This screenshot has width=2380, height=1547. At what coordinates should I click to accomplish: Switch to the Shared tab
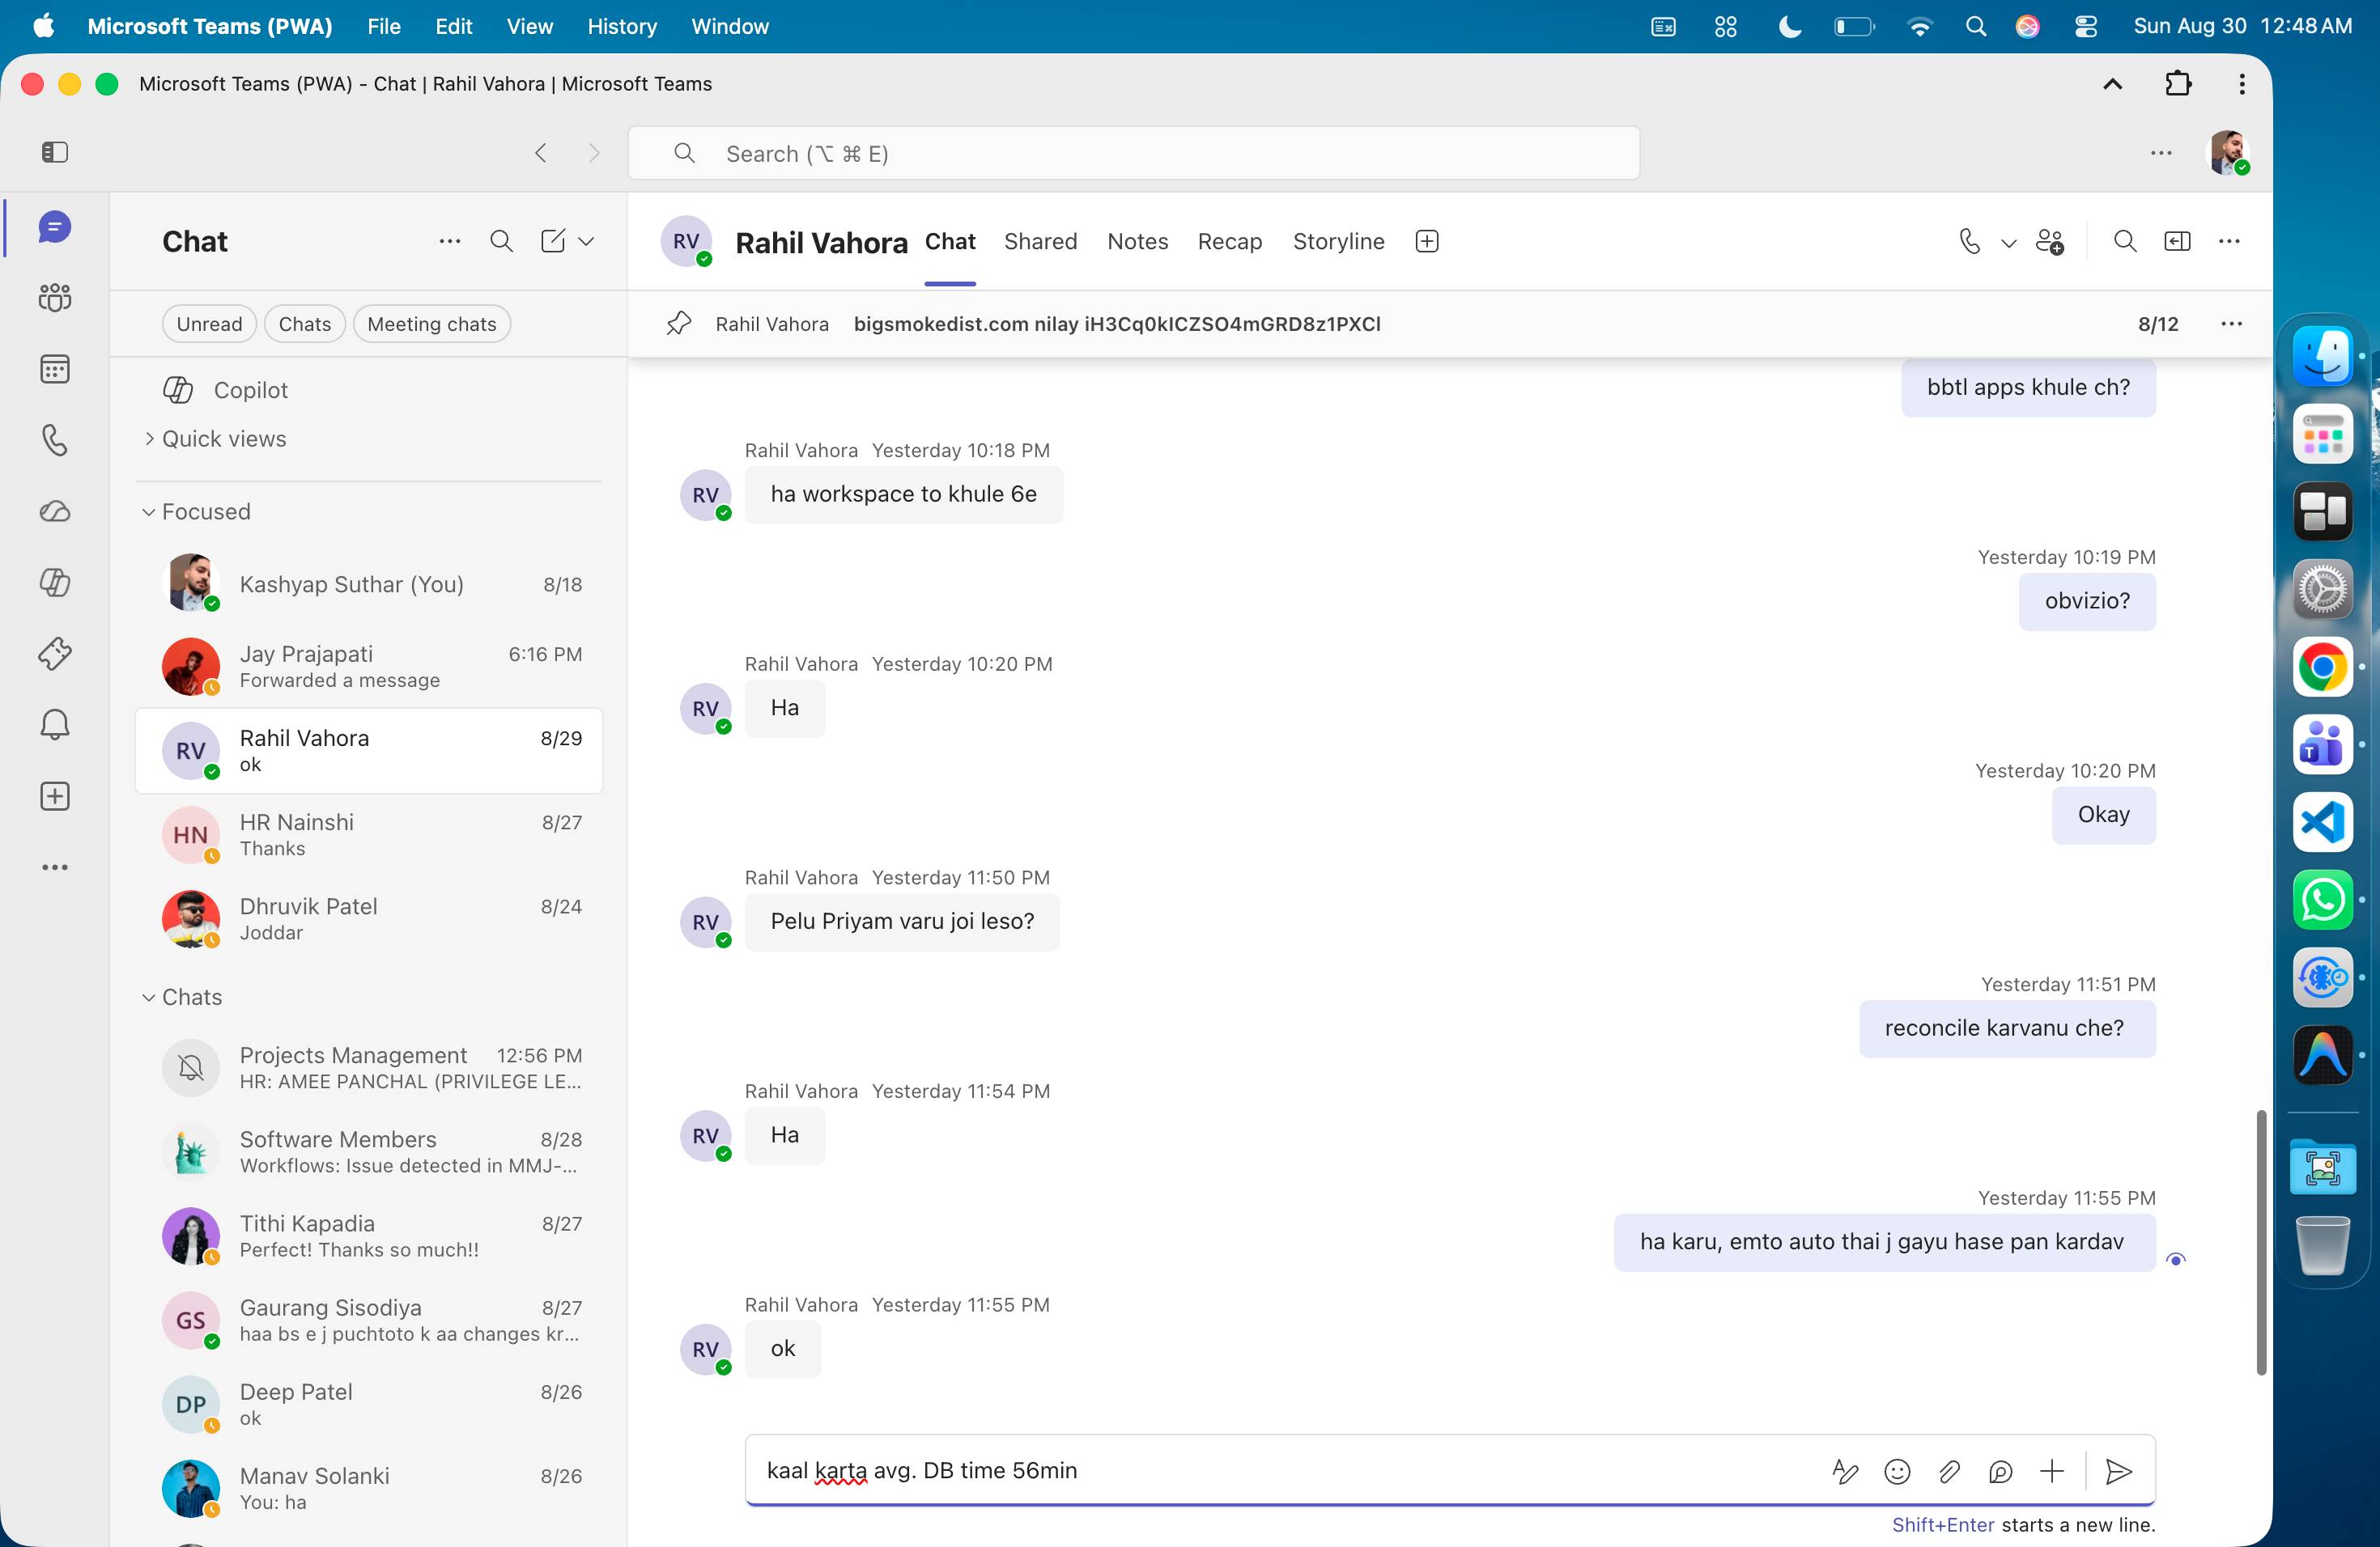[x=1040, y=242]
